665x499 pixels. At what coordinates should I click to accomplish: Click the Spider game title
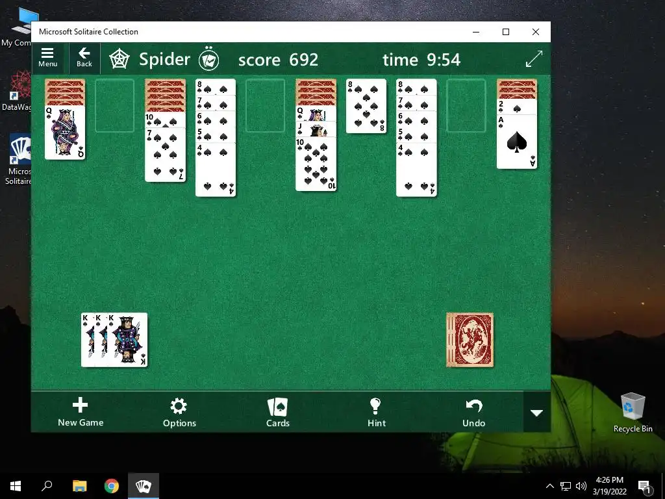coord(164,59)
